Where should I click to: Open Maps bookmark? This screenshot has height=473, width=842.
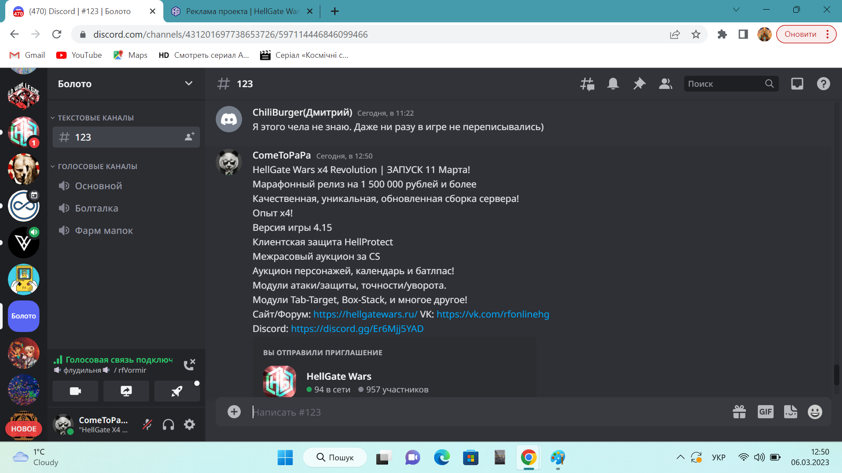[130, 55]
